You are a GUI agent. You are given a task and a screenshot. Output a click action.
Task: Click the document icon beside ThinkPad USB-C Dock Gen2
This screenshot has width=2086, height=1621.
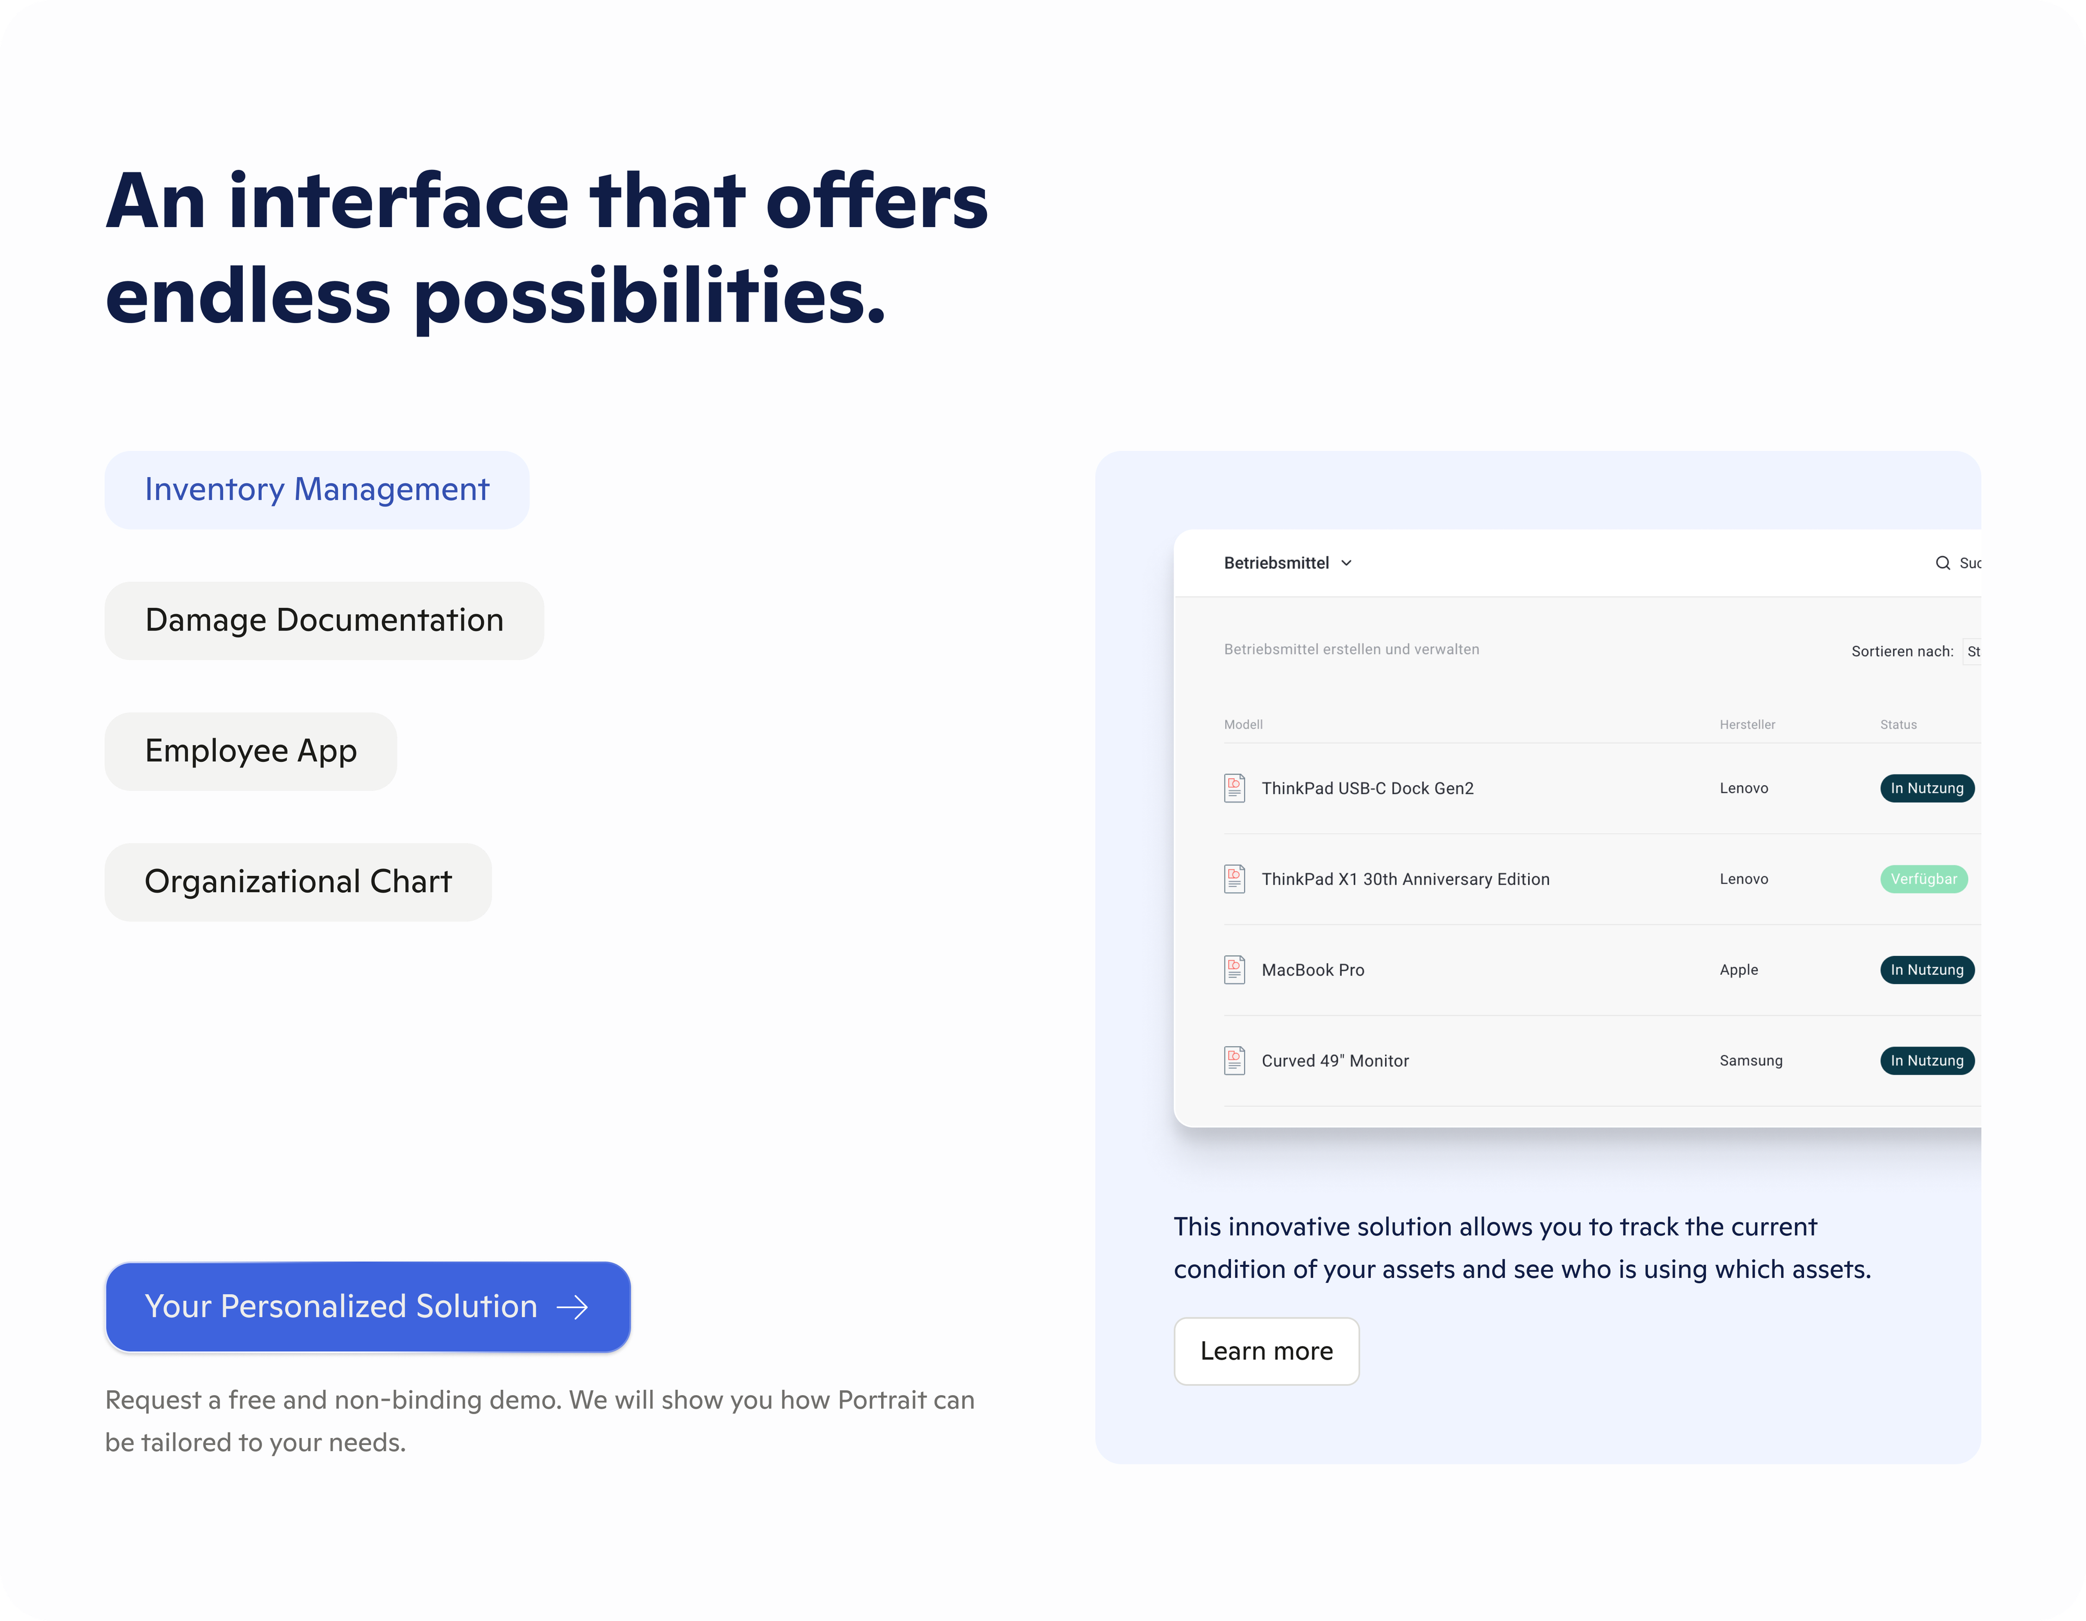(x=1234, y=787)
